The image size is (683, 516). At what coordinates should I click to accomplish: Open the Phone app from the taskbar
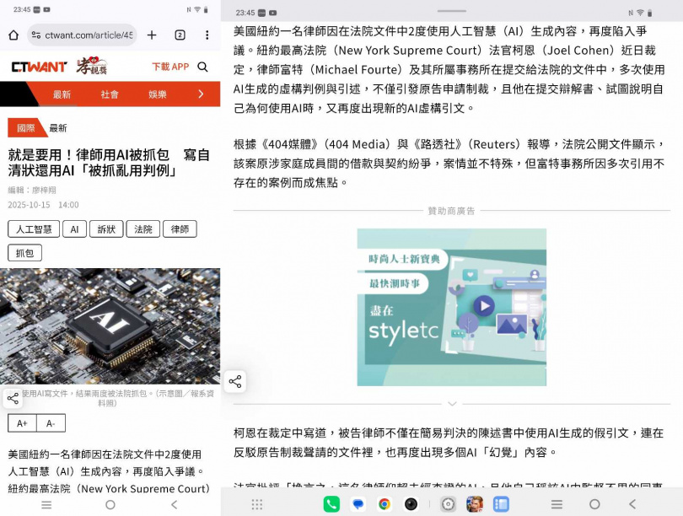(332, 503)
